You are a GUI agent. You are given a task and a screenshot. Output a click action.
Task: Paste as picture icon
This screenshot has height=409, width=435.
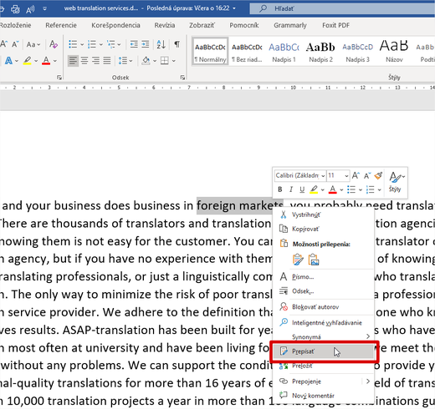coord(314,260)
